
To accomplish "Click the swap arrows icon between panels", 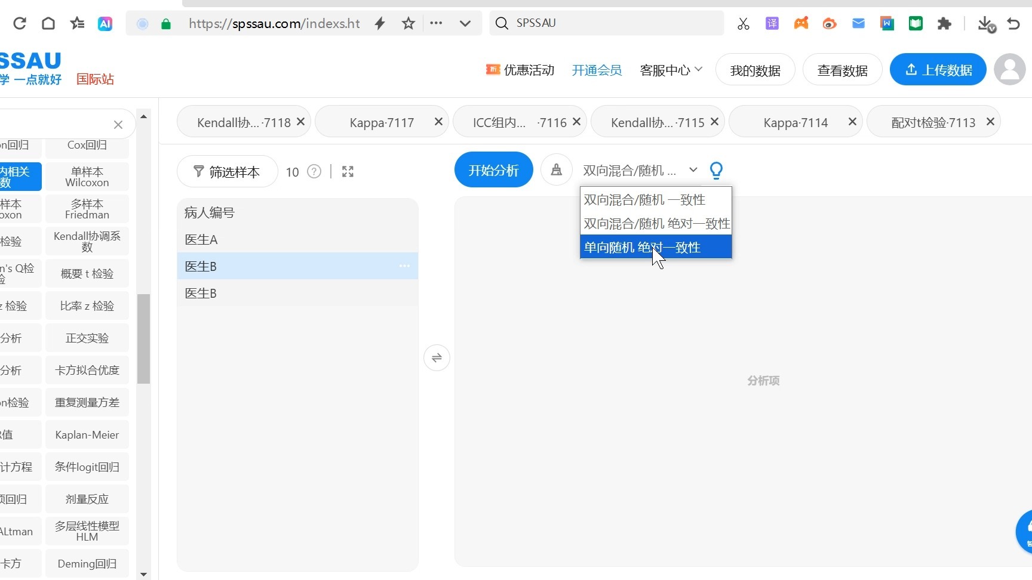I will pyautogui.click(x=437, y=357).
